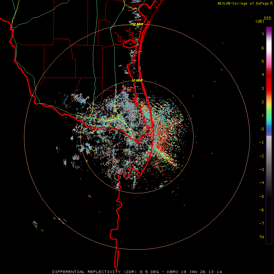
Task: Click the 100 NMI range ring label
Action: (x=137, y=24)
